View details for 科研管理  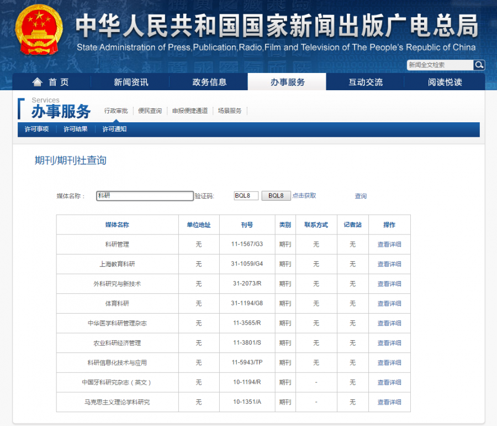[389, 245]
